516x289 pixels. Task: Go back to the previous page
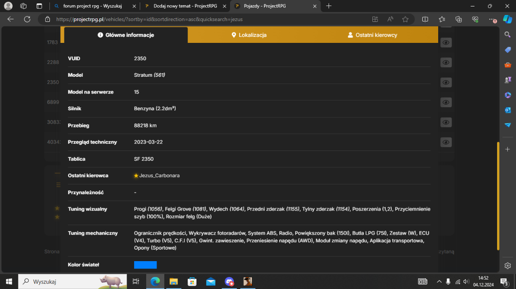coord(10,19)
